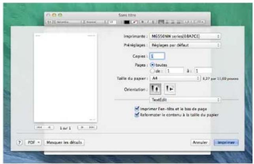This screenshot has width=254, height=164.
Task: Click font size field in TextEdit toolbar
Action: (113, 22)
